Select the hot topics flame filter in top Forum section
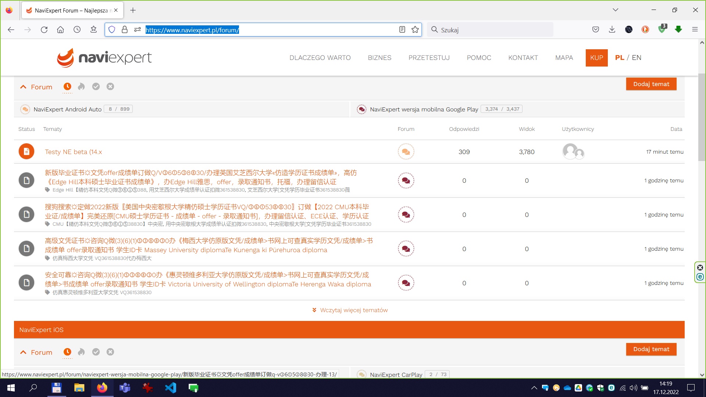Viewport: 706px width, 397px height. tap(81, 86)
